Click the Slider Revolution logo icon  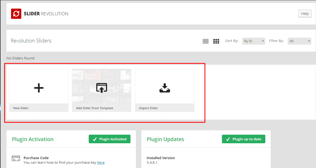click(x=16, y=13)
